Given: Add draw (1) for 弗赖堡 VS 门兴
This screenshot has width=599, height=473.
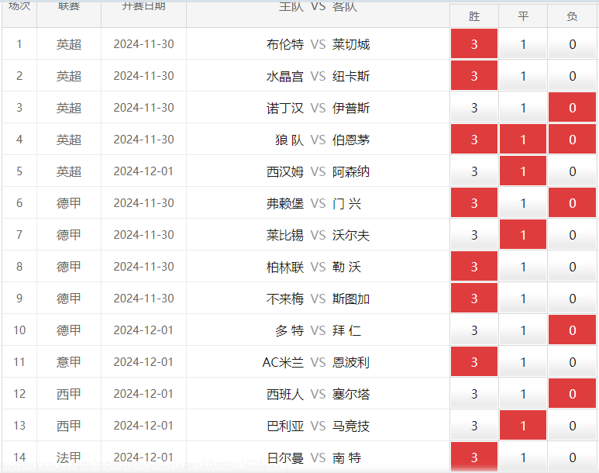Looking at the screenshot, I should 523,202.
